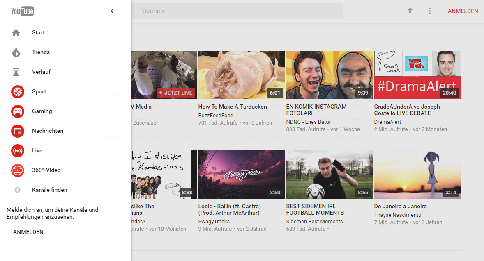Click '9 Mio. Aufrufe • vor 2 Jahren'
Screen dimensions: 484x261
pos(232,229)
